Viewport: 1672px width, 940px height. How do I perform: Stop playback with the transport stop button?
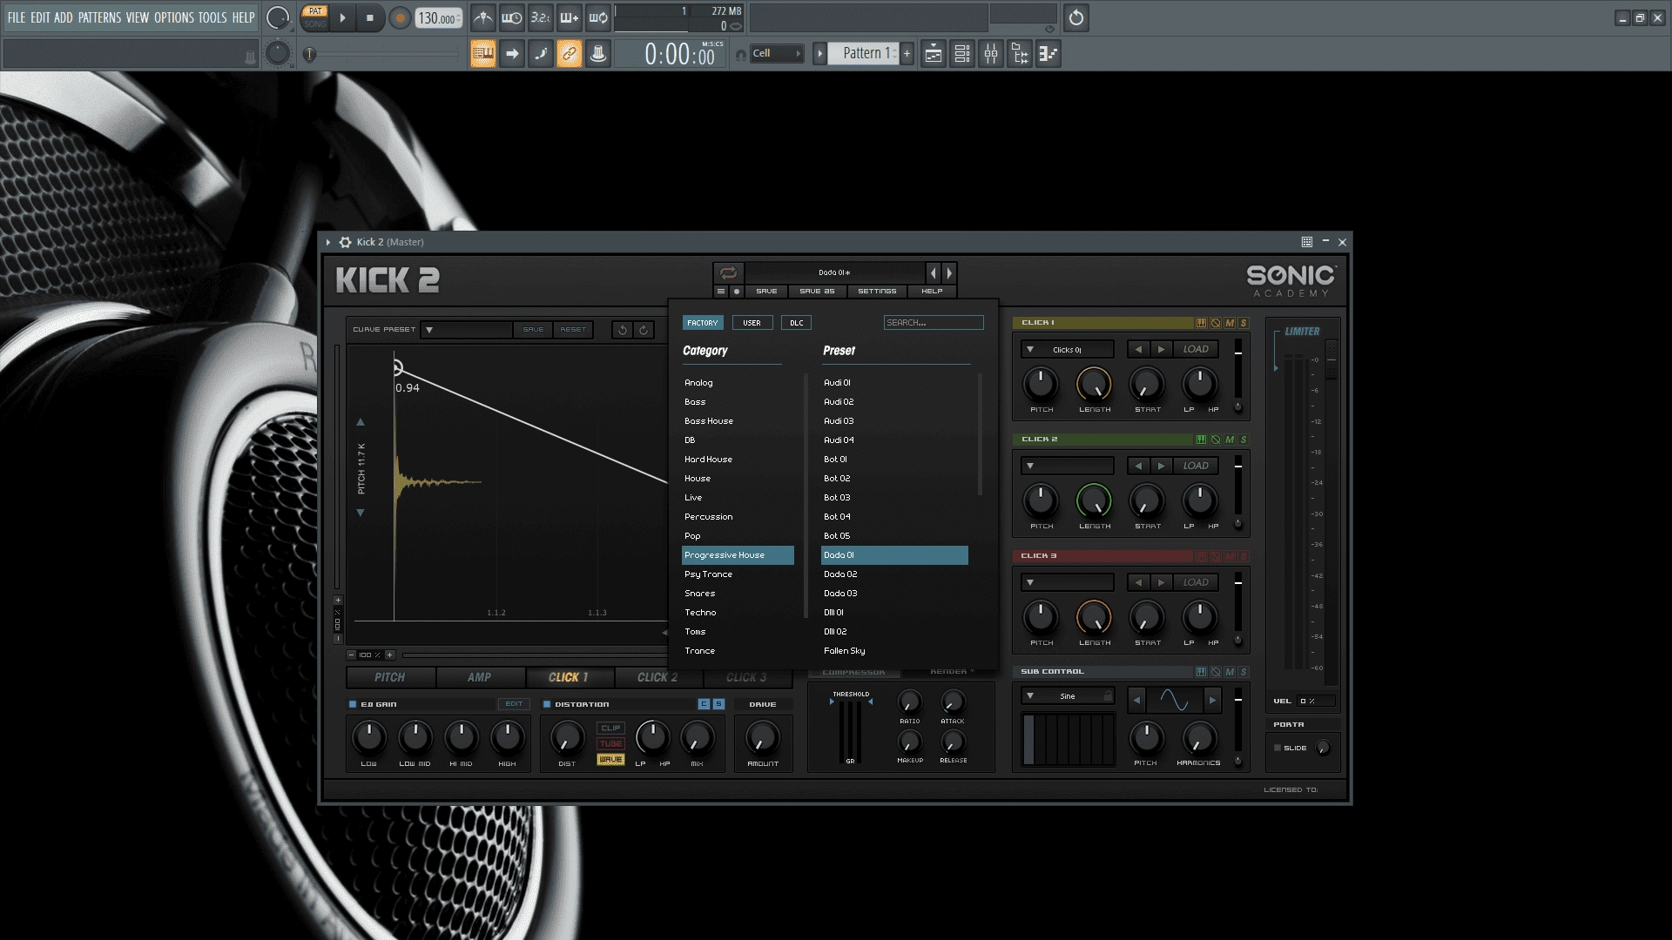pyautogui.click(x=370, y=17)
